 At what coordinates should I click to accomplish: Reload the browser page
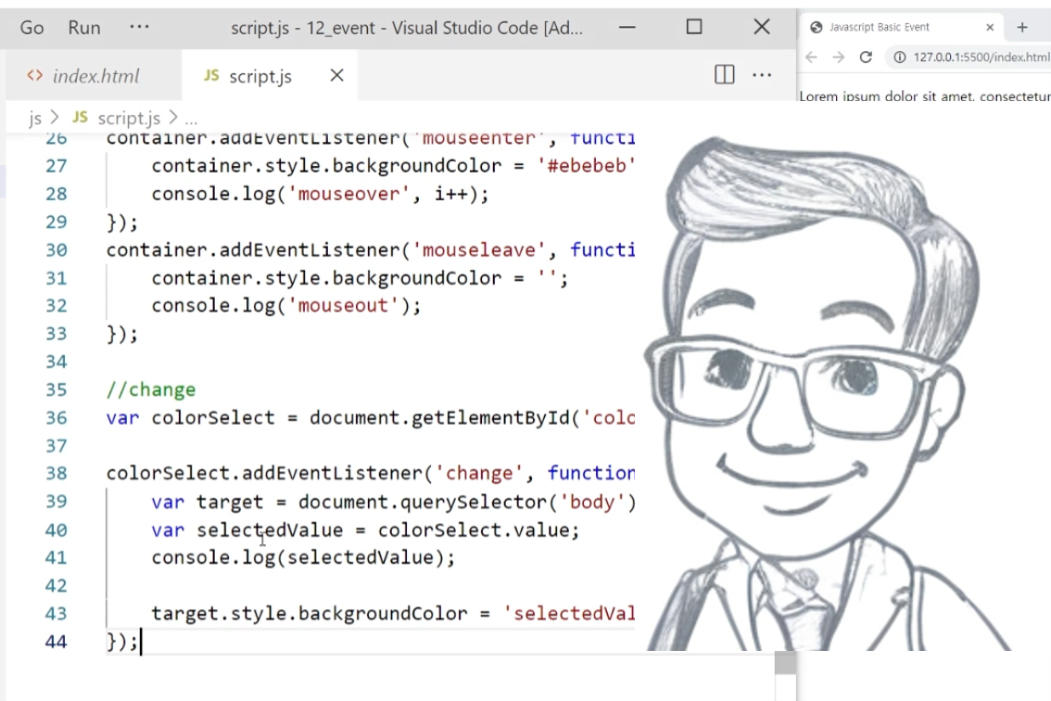click(867, 57)
